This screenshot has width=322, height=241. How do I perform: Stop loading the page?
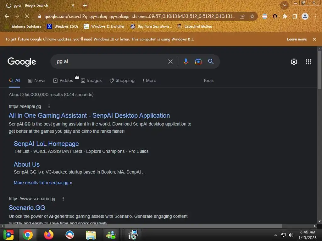27,16
